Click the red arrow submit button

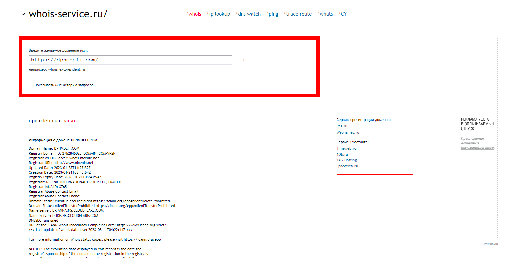240,60
